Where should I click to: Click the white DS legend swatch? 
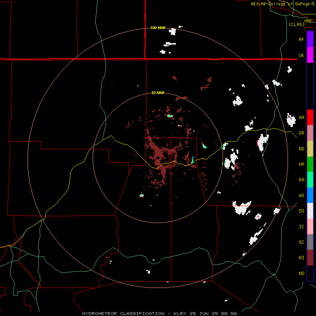tap(310, 211)
